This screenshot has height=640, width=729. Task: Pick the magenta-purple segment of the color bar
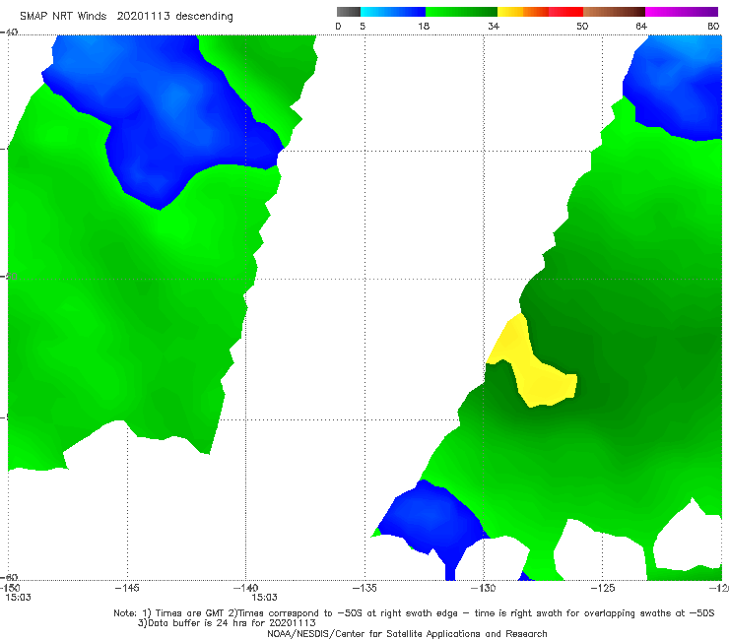click(682, 12)
